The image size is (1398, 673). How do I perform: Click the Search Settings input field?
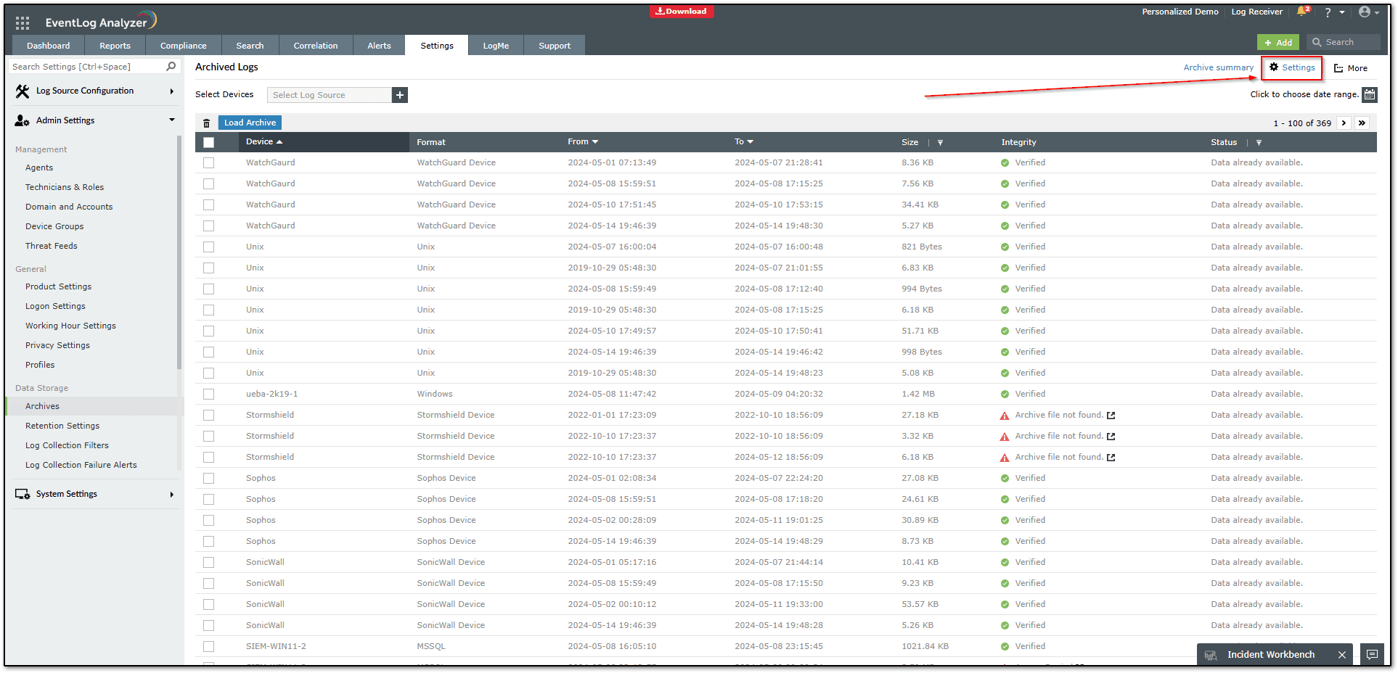coord(87,67)
